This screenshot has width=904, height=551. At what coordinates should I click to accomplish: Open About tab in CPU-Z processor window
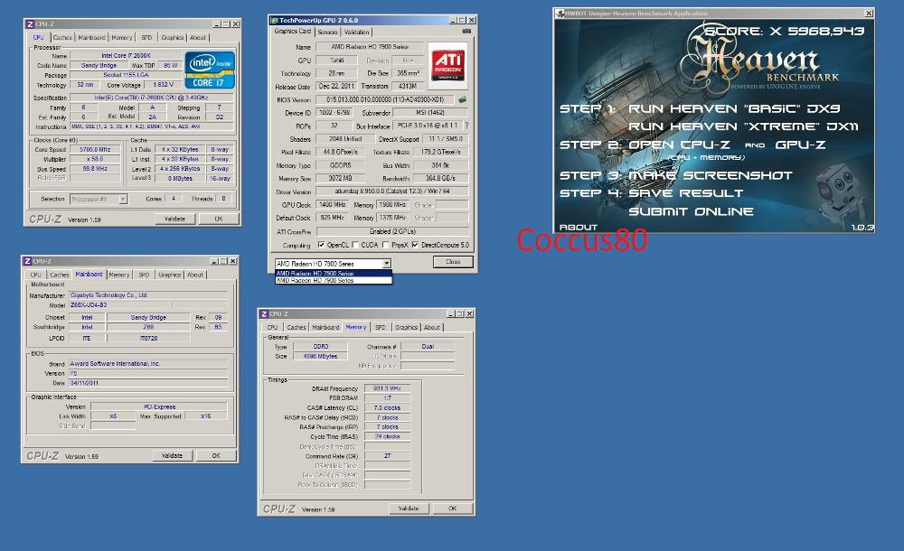click(198, 37)
